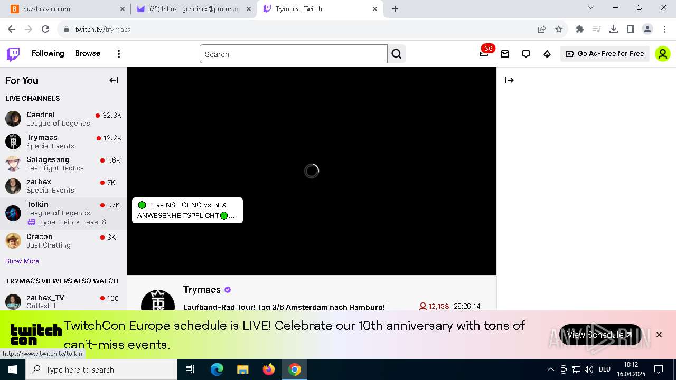Open a new browser tab
676x380 pixels.
(395, 9)
